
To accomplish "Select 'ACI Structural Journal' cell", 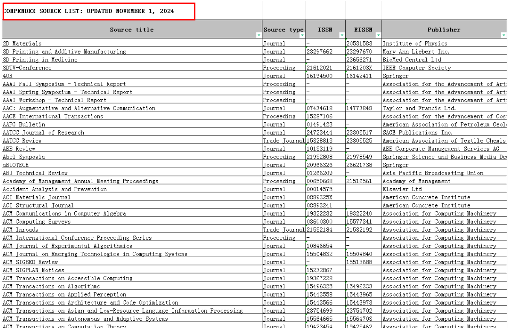I will (132, 205).
